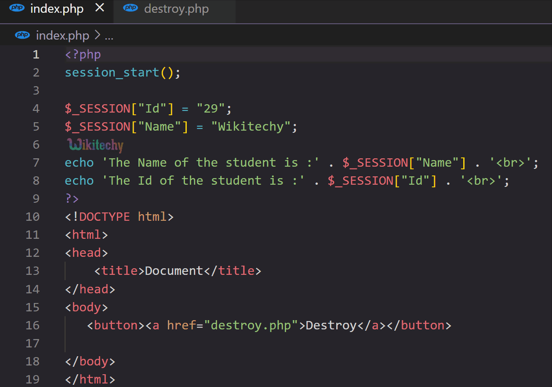Click $_SESSION["Id"] assignment on line 4

[x=119, y=108]
